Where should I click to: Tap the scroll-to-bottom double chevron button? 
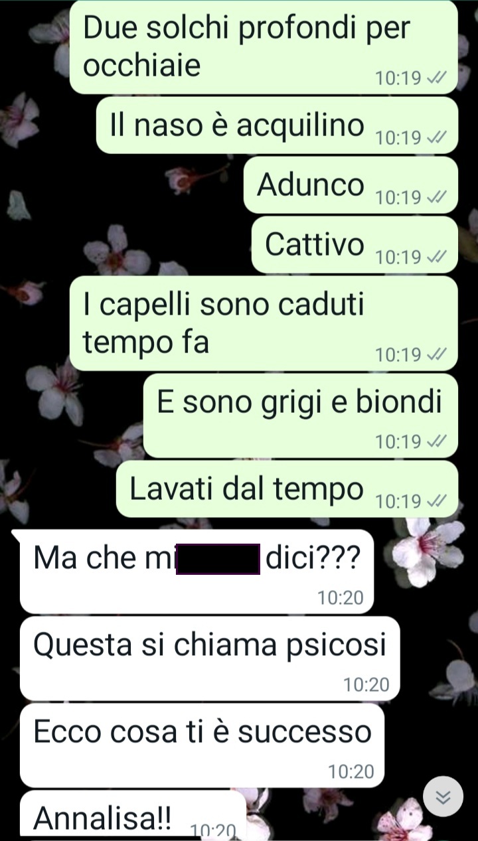tap(443, 796)
